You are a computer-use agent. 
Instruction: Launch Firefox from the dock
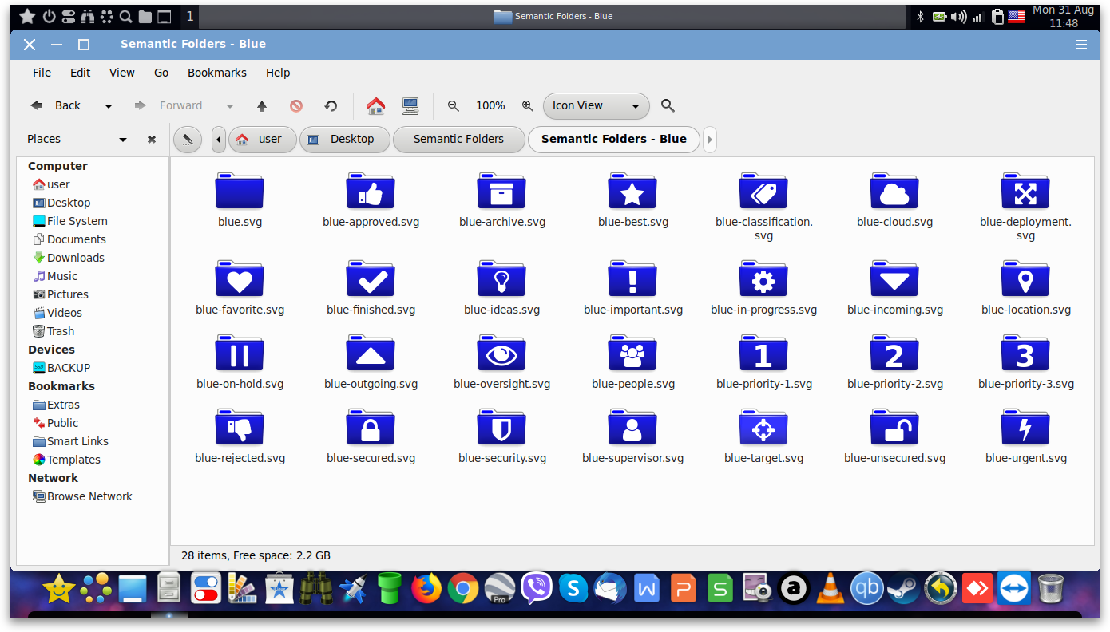click(x=426, y=590)
